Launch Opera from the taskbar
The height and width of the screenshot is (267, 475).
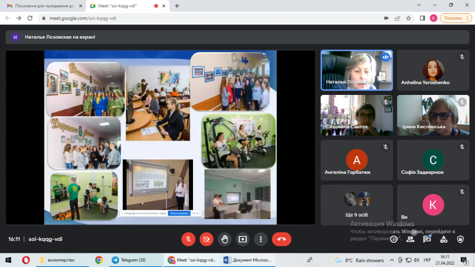click(26, 260)
